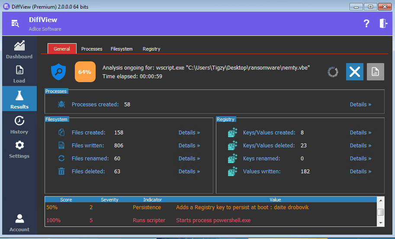Go to the Load sidebar section
The height and width of the screenshot is (239, 395).
pos(19,74)
